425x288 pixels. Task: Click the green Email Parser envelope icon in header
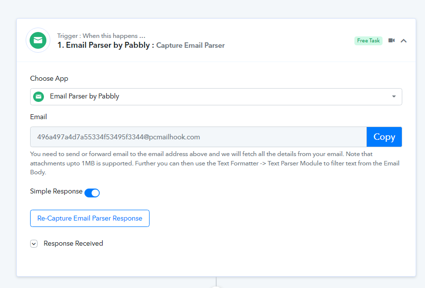point(38,40)
